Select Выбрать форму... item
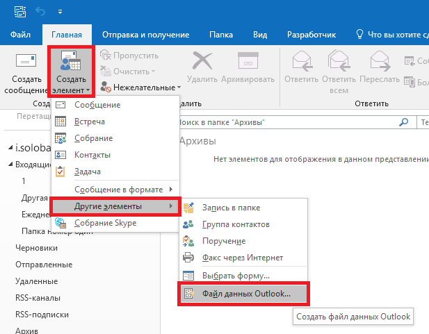429x334 pixels. pos(243,276)
